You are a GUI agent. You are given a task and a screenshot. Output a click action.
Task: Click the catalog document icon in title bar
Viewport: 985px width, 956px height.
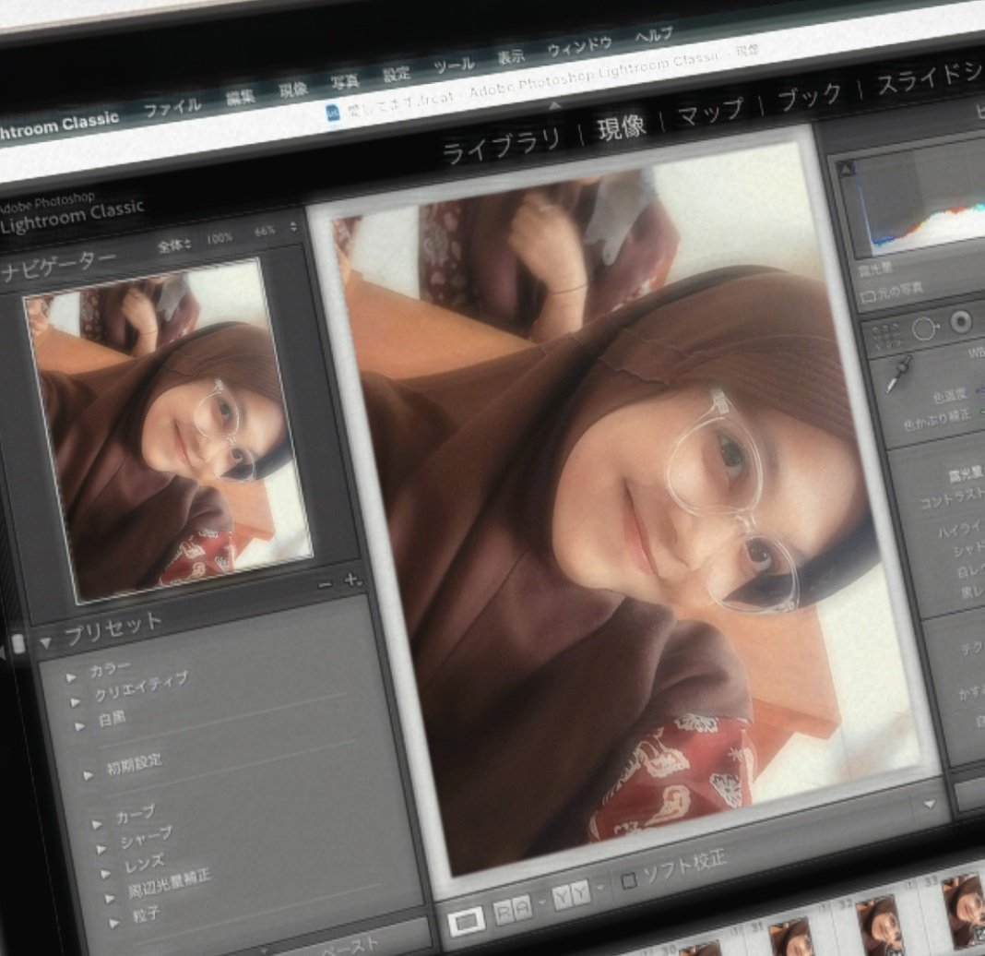(332, 114)
